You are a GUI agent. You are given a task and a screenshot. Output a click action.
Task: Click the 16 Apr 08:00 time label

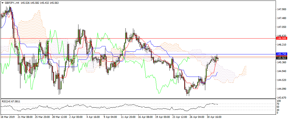145,117
